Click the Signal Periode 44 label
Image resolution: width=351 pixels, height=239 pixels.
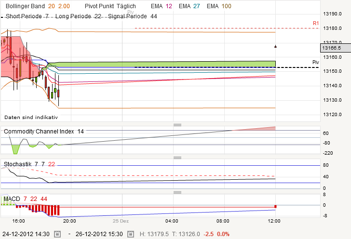(x=133, y=16)
